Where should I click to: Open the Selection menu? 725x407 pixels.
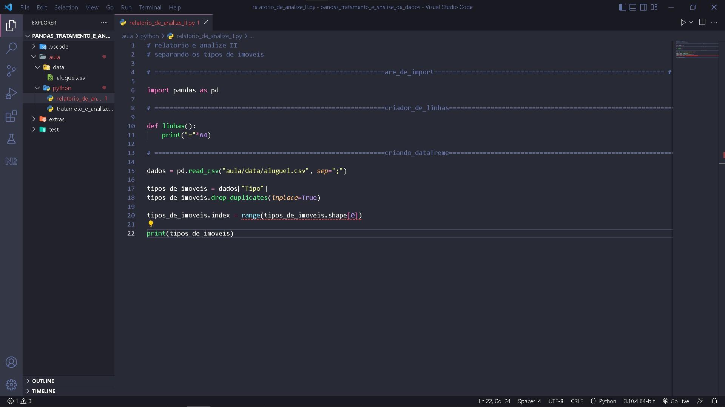click(x=66, y=7)
